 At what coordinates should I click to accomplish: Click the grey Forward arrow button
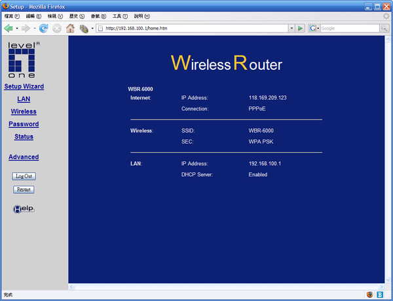[26, 29]
